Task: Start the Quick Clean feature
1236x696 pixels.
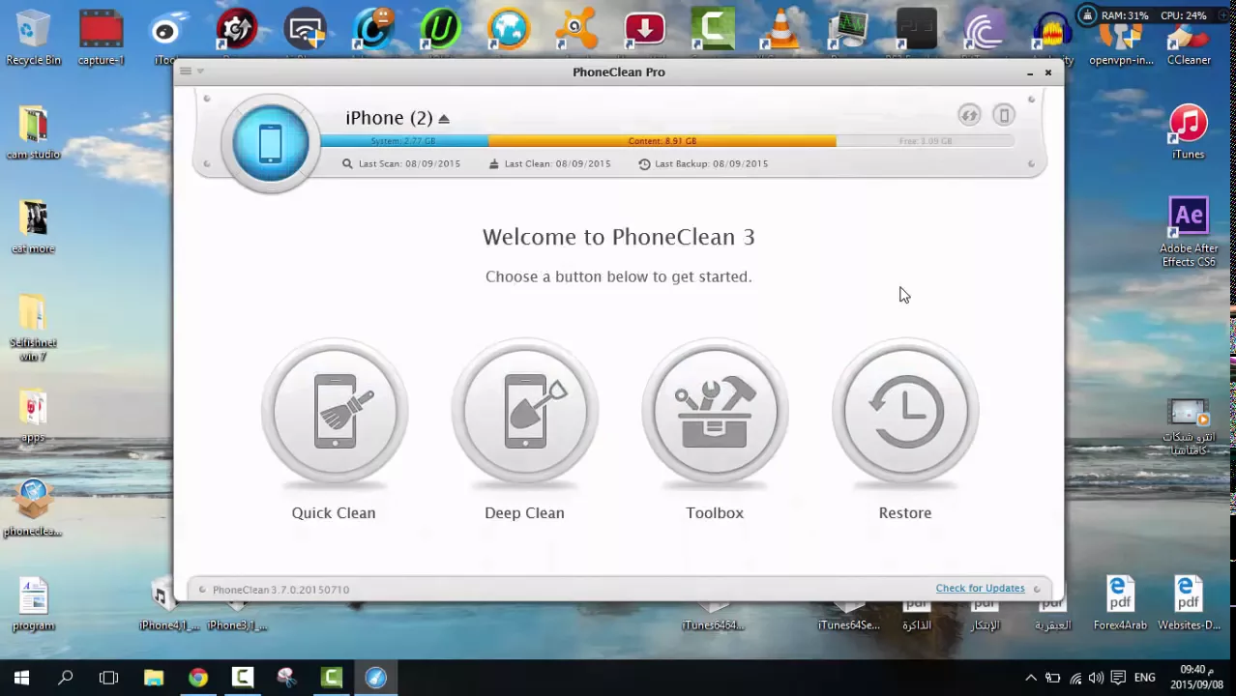Action: pyautogui.click(x=335, y=412)
